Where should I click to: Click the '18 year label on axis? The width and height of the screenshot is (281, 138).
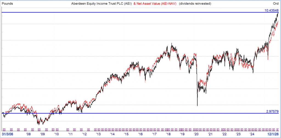click(x=168, y=134)
